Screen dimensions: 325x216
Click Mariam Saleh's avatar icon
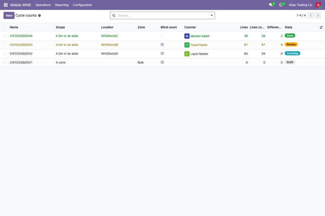(x=187, y=36)
